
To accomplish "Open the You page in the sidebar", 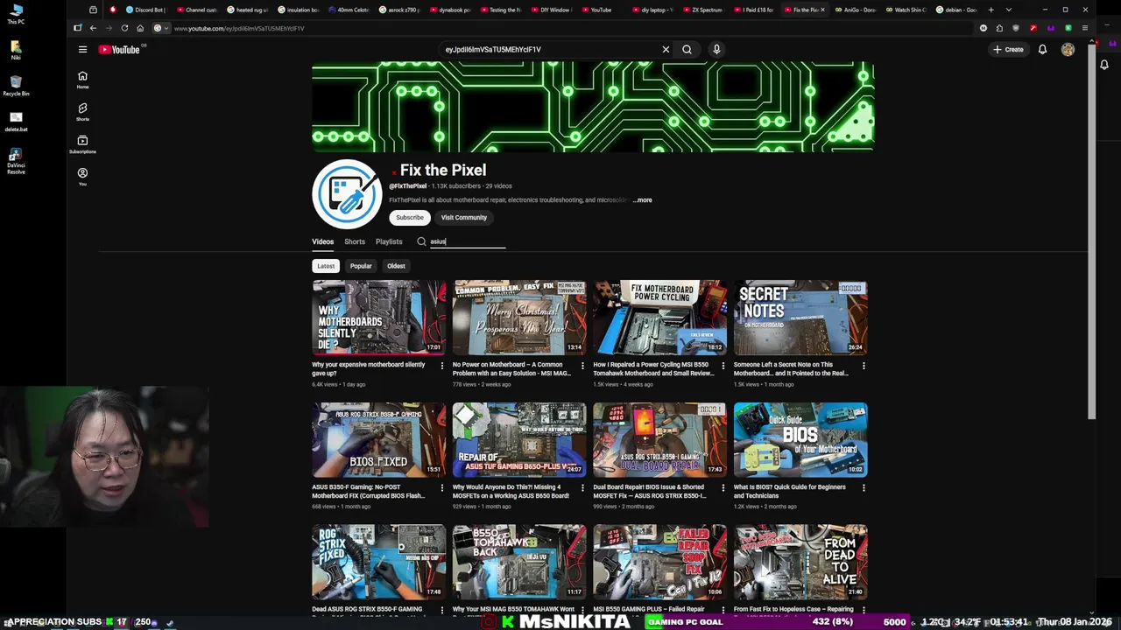I will click(82, 177).
